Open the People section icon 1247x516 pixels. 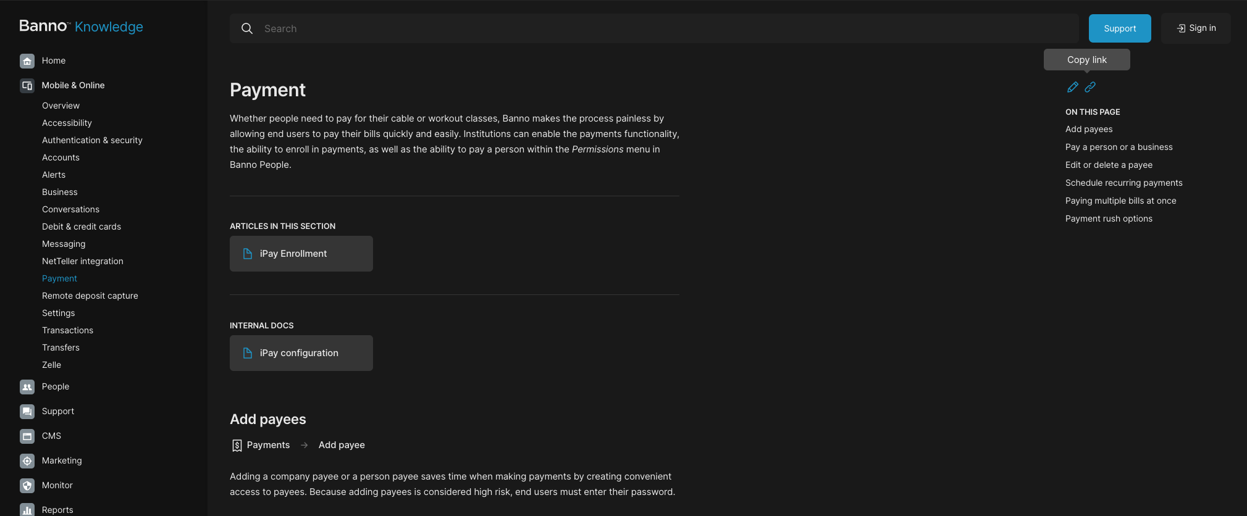click(27, 387)
